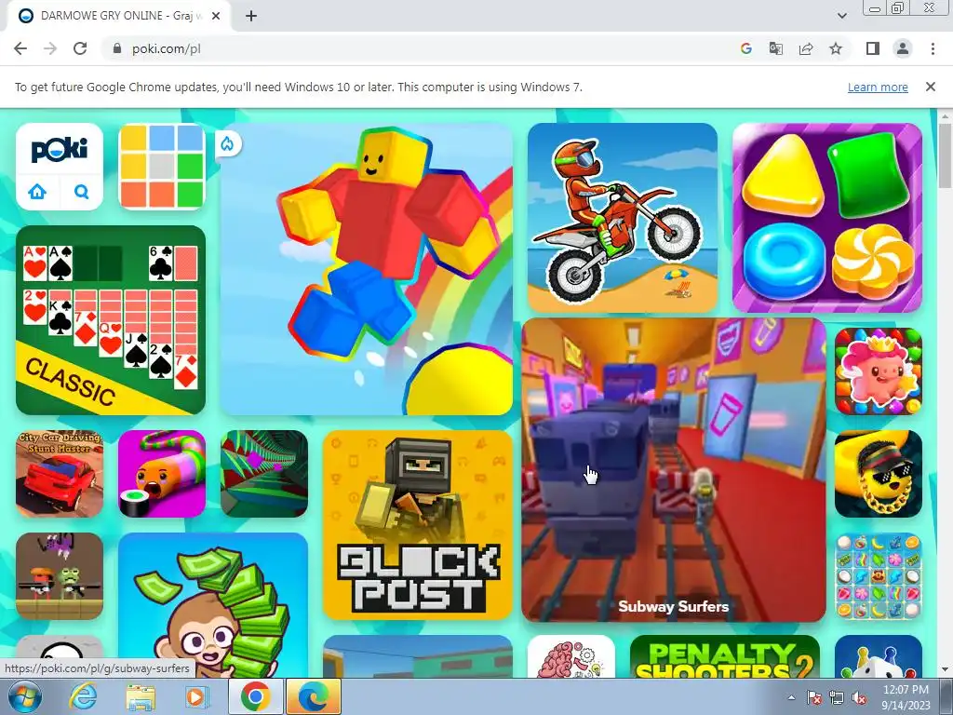Click the browser forward arrow

click(50, 48)
